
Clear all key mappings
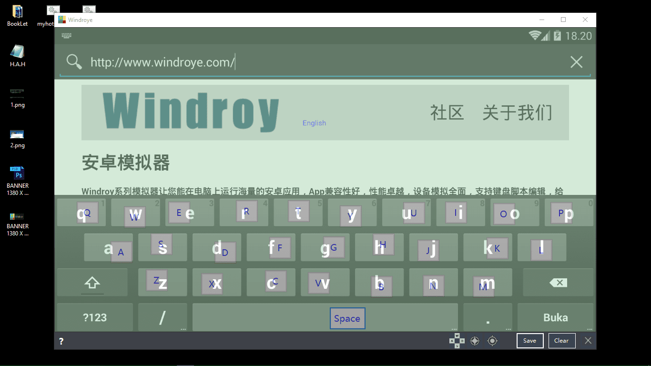click(561, 341)
